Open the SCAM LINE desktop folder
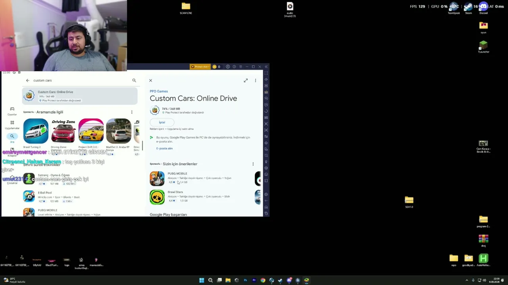 pos(186,8)
